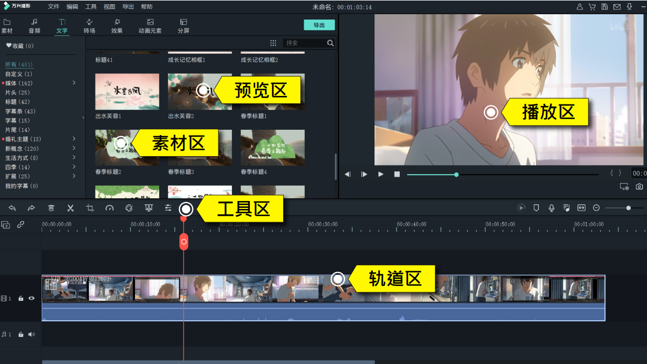
Task: Hide video track 1 with eye icon
Action: (32, 299)
